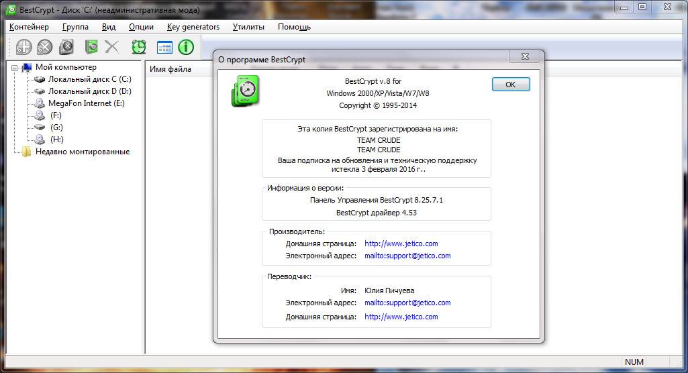Click the BestCrypt icon in the window title bar

(12, 9)
